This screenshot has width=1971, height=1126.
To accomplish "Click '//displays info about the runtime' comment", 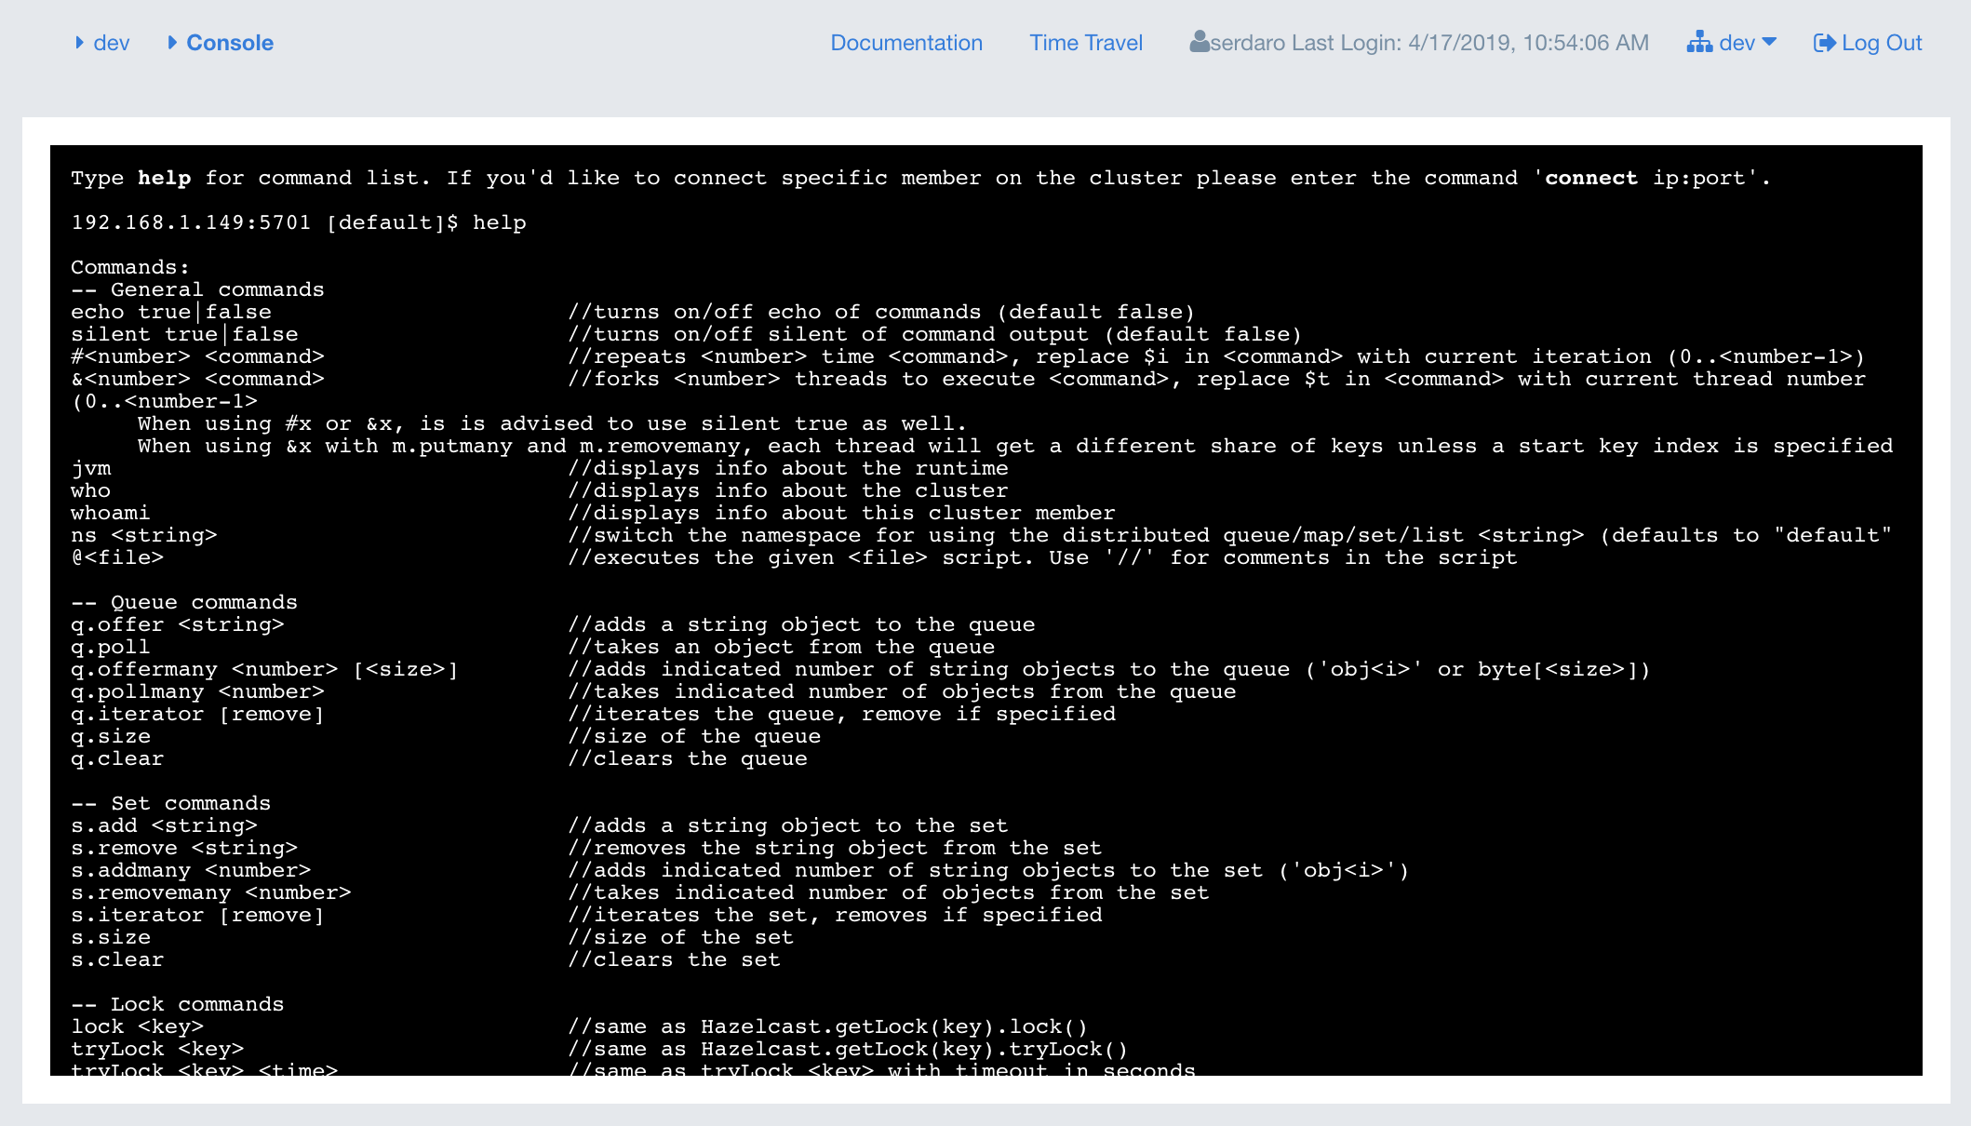I will (788, 468).
